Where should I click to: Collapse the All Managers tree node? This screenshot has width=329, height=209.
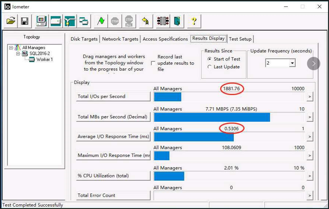coord(11,48)
